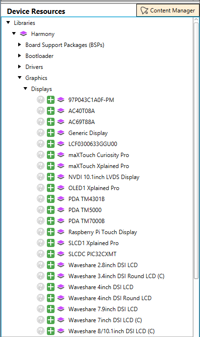
Task: Collapse the Libraries tree node
Action: 8,22
